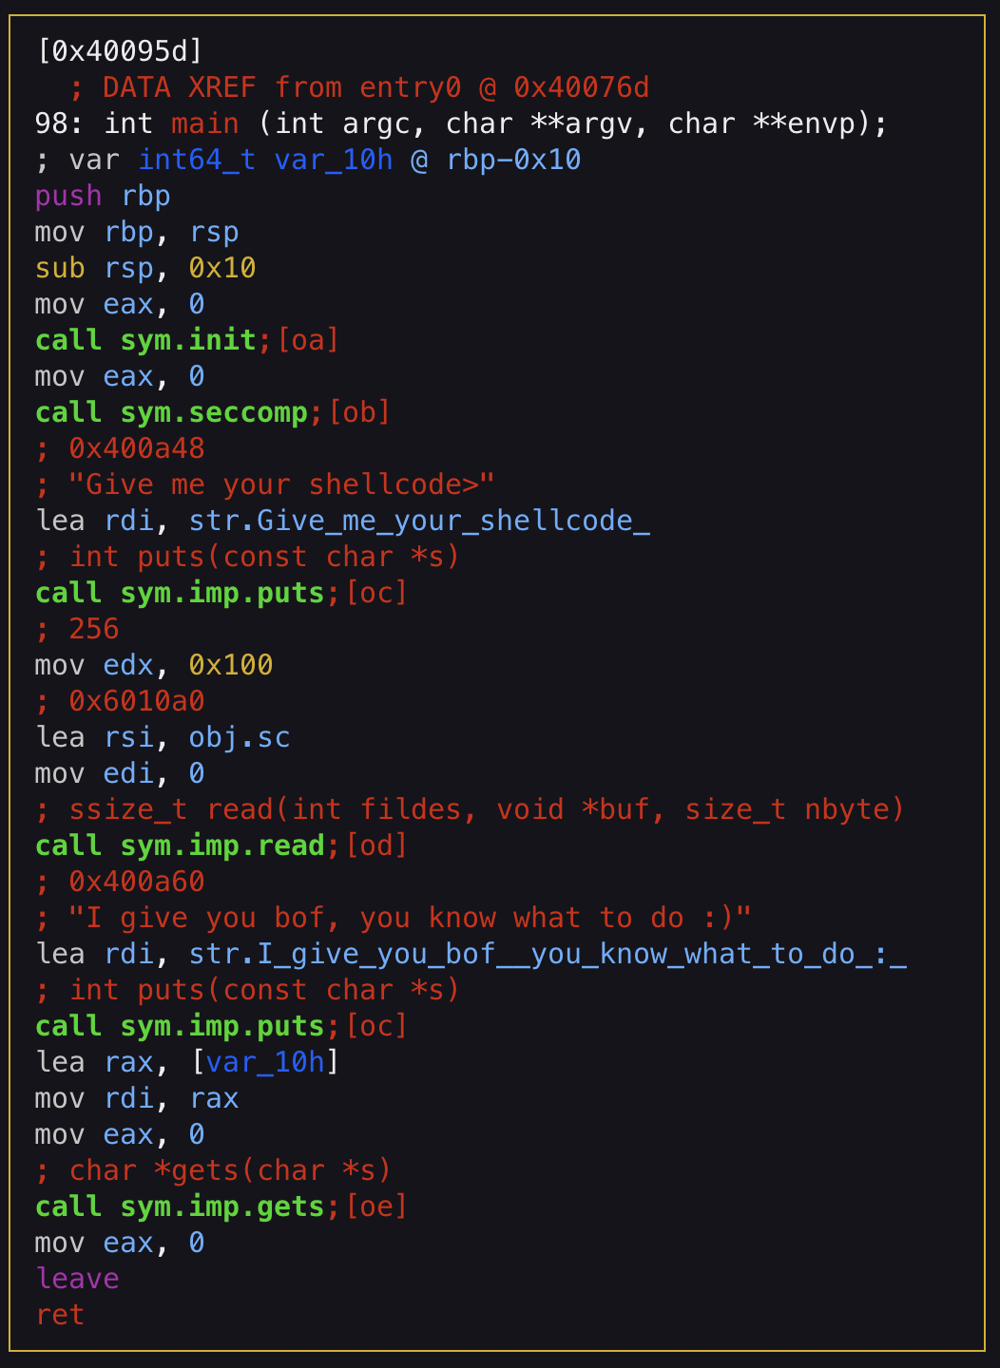The height and width of the screenshot is (1368, 1000).
Task: Click the 0x400a48 address comment
Action: (x=136, y=448)
